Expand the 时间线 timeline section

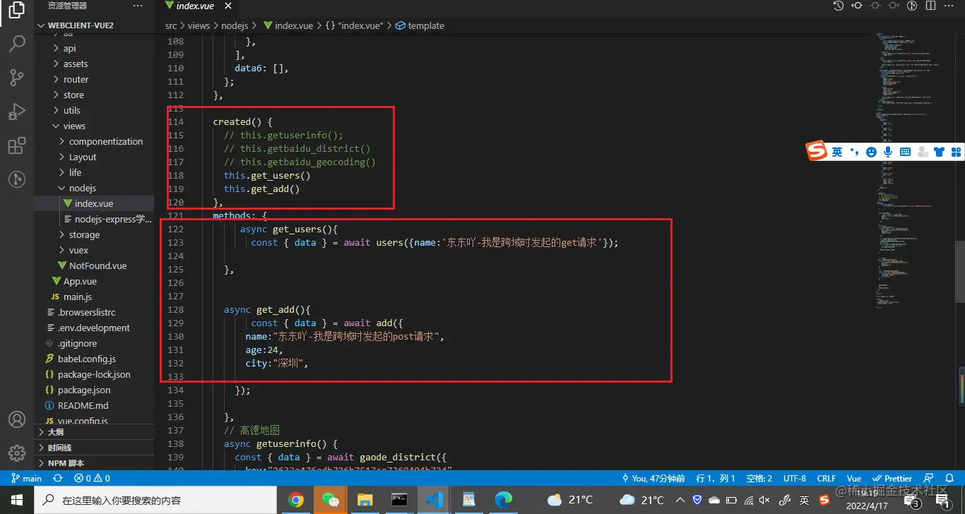pos(94,448)
